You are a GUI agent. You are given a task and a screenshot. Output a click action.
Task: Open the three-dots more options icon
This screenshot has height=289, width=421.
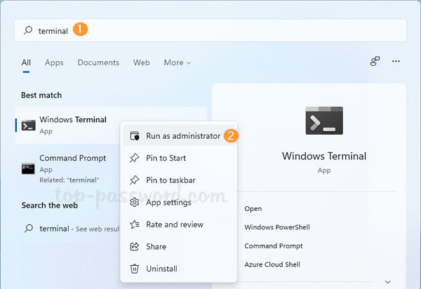pyautogui.click(x=396, y=62)
